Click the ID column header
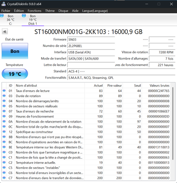 point(11,86)
